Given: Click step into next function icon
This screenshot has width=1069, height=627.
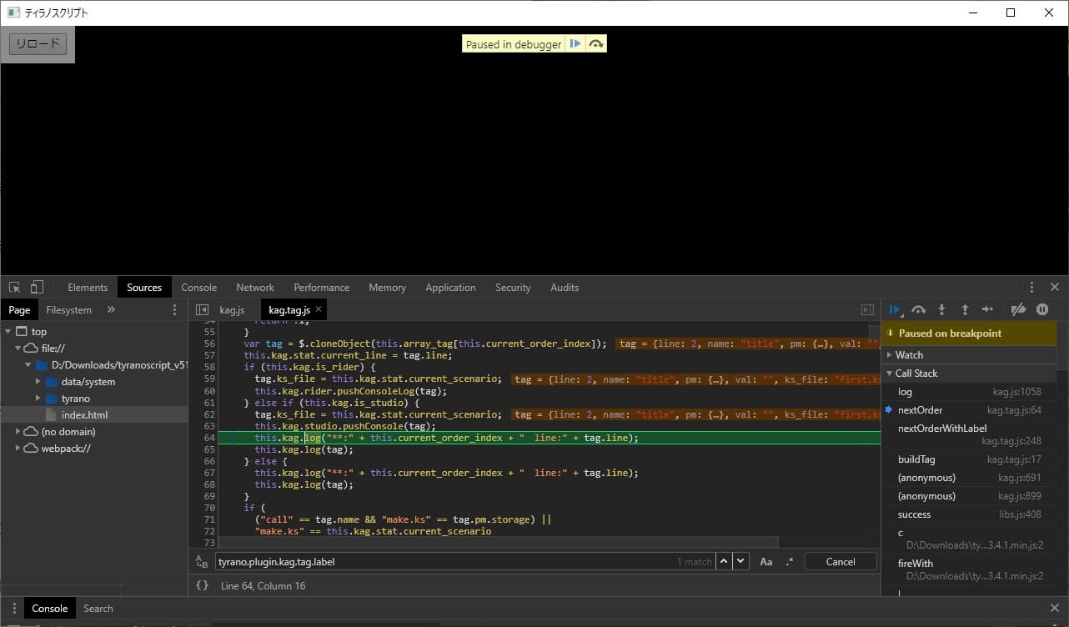Looking at the screenshot, I should [941, 309].
